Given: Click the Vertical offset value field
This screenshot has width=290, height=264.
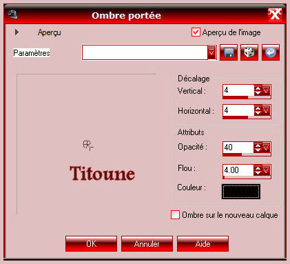Looking at the screenshot, I should [x=238, y=90].
